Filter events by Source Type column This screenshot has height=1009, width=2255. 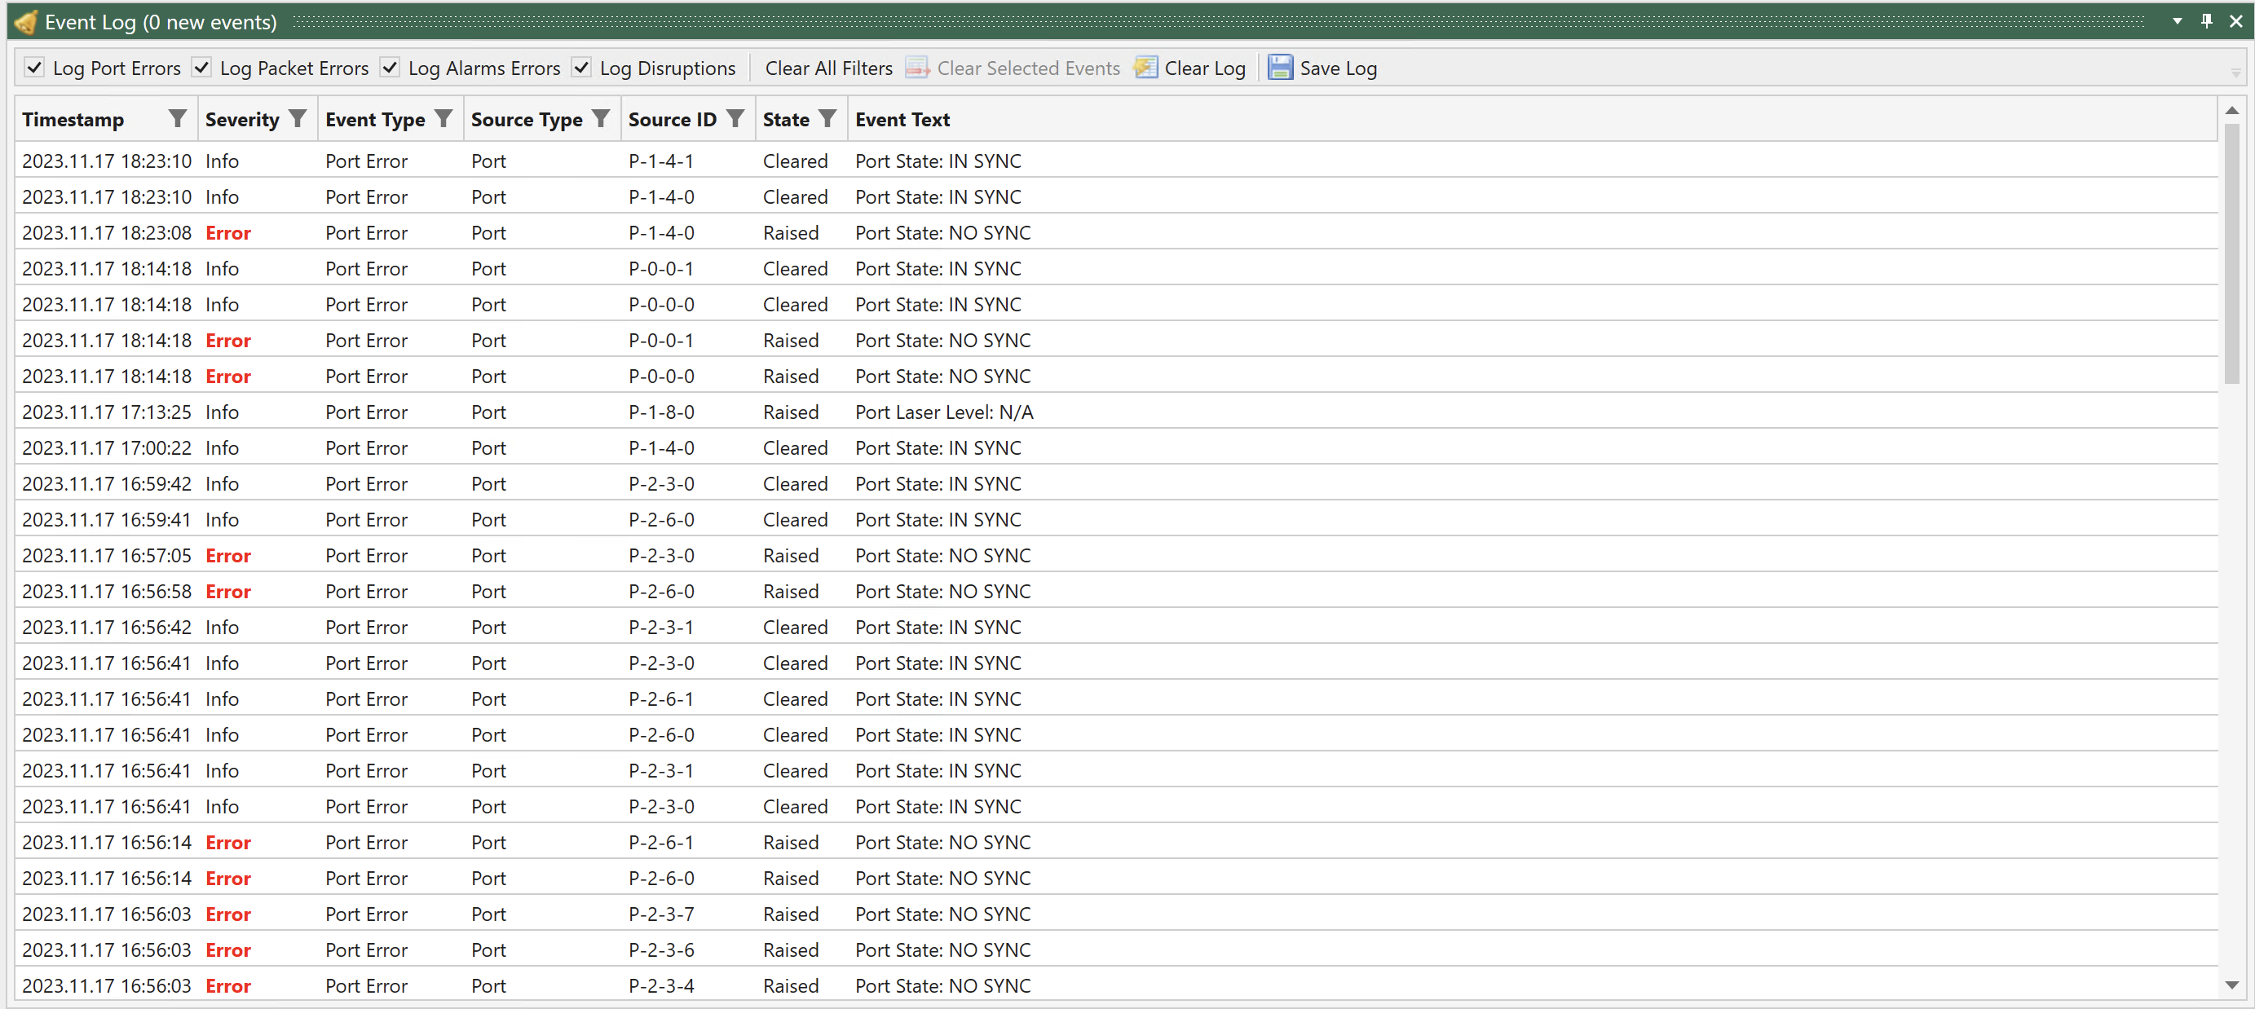[x=601, y=119]
